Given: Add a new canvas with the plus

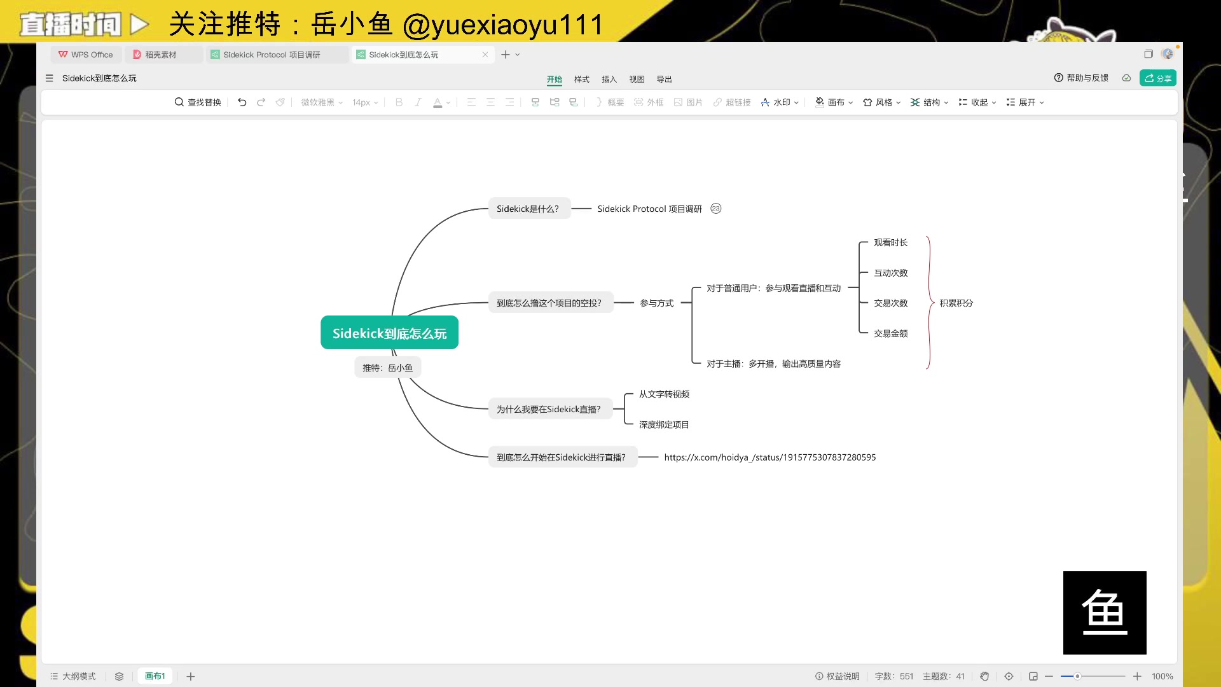Looking at the screenshot, I should click(191, 676).
